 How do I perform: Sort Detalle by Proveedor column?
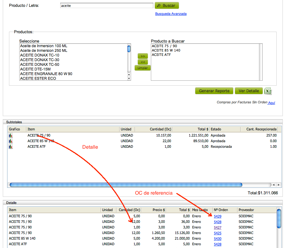pyautogui.click(x=257, y=210)
